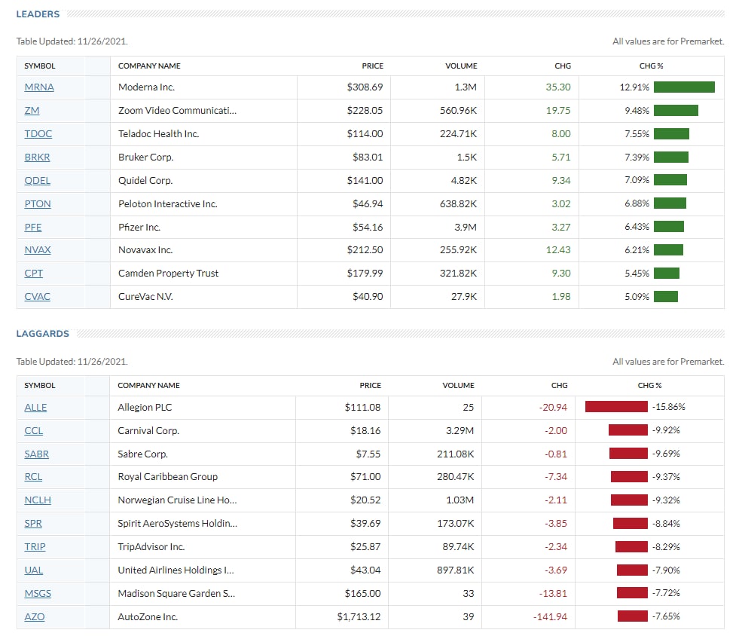The height and width of the screenshot is (636, 739).
Task: Select the Camden Property Trust cell
Action: (x=168, y=274)
